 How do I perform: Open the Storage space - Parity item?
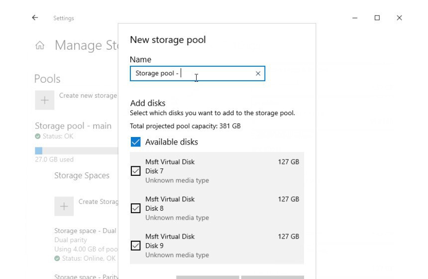(x=86, y=276)
